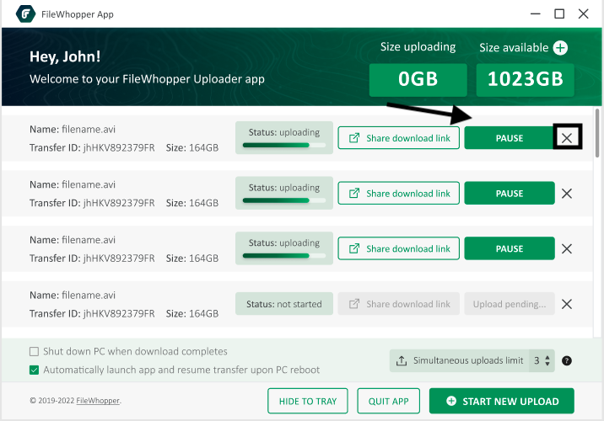
Task: Click the first upload's progress bar
Action: pyautogui.click(x=284, y=145)
